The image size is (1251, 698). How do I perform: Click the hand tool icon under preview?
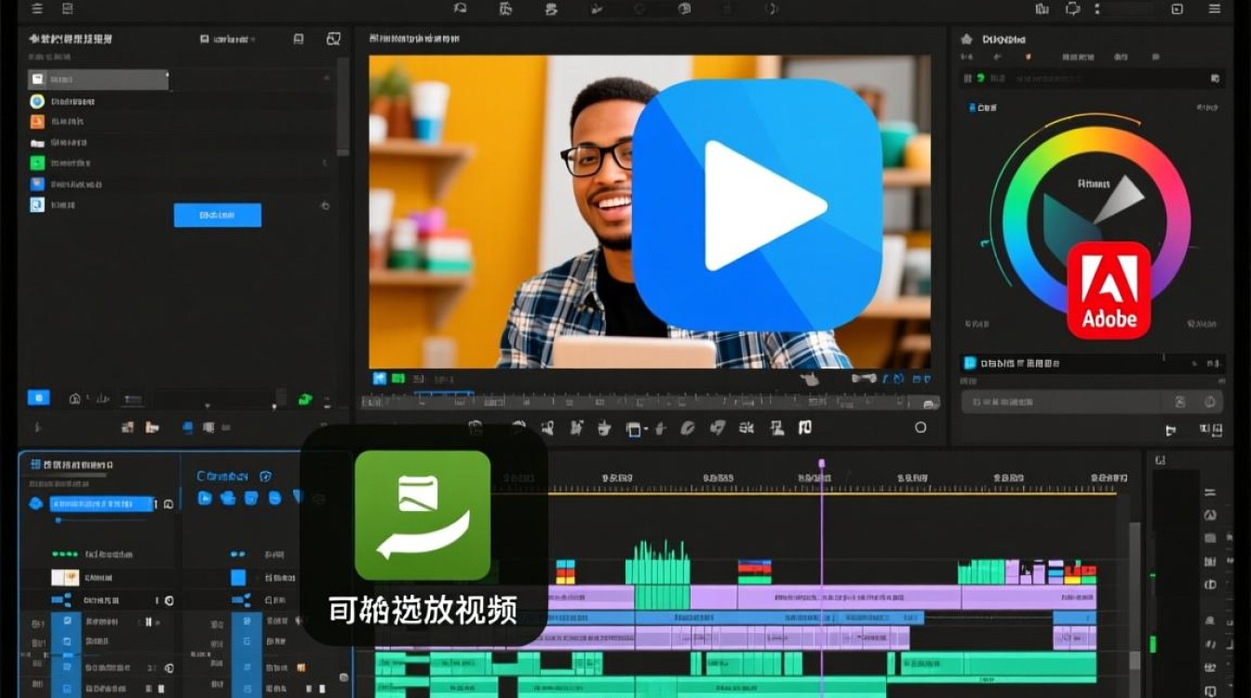coord(809,379)
